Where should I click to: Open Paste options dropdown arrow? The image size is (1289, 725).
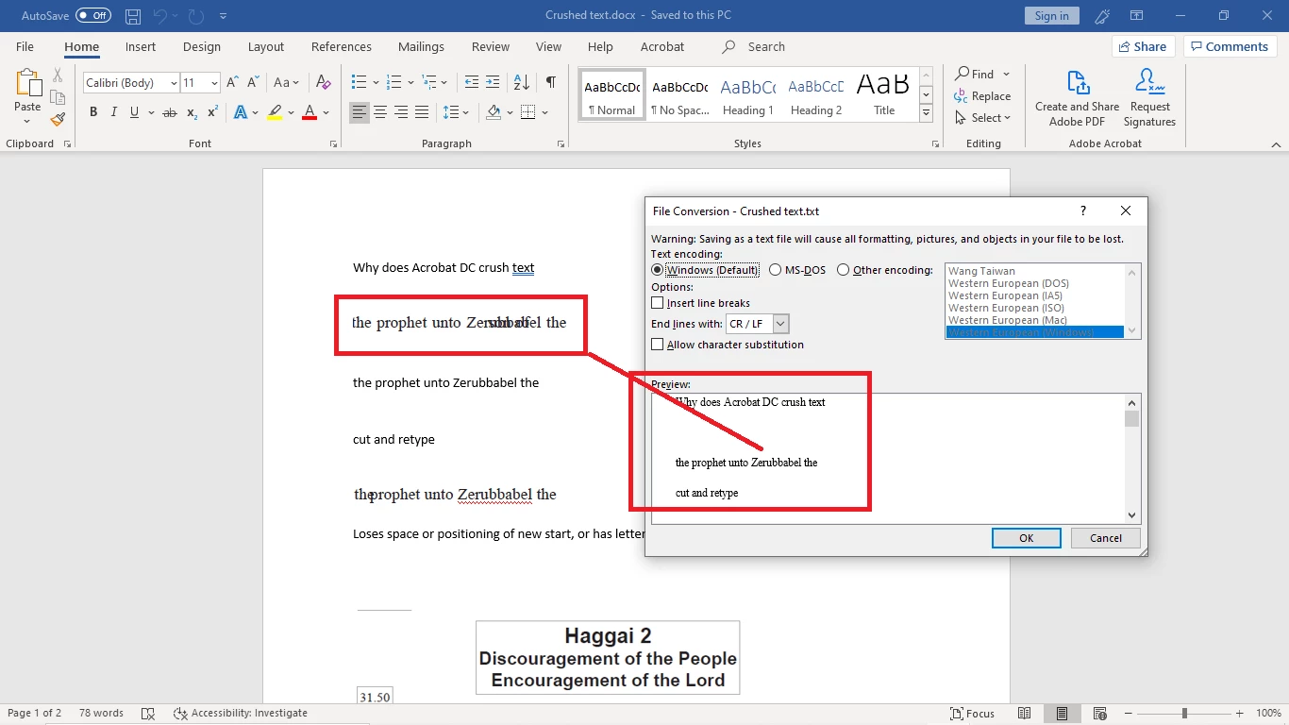click(27, 120)
